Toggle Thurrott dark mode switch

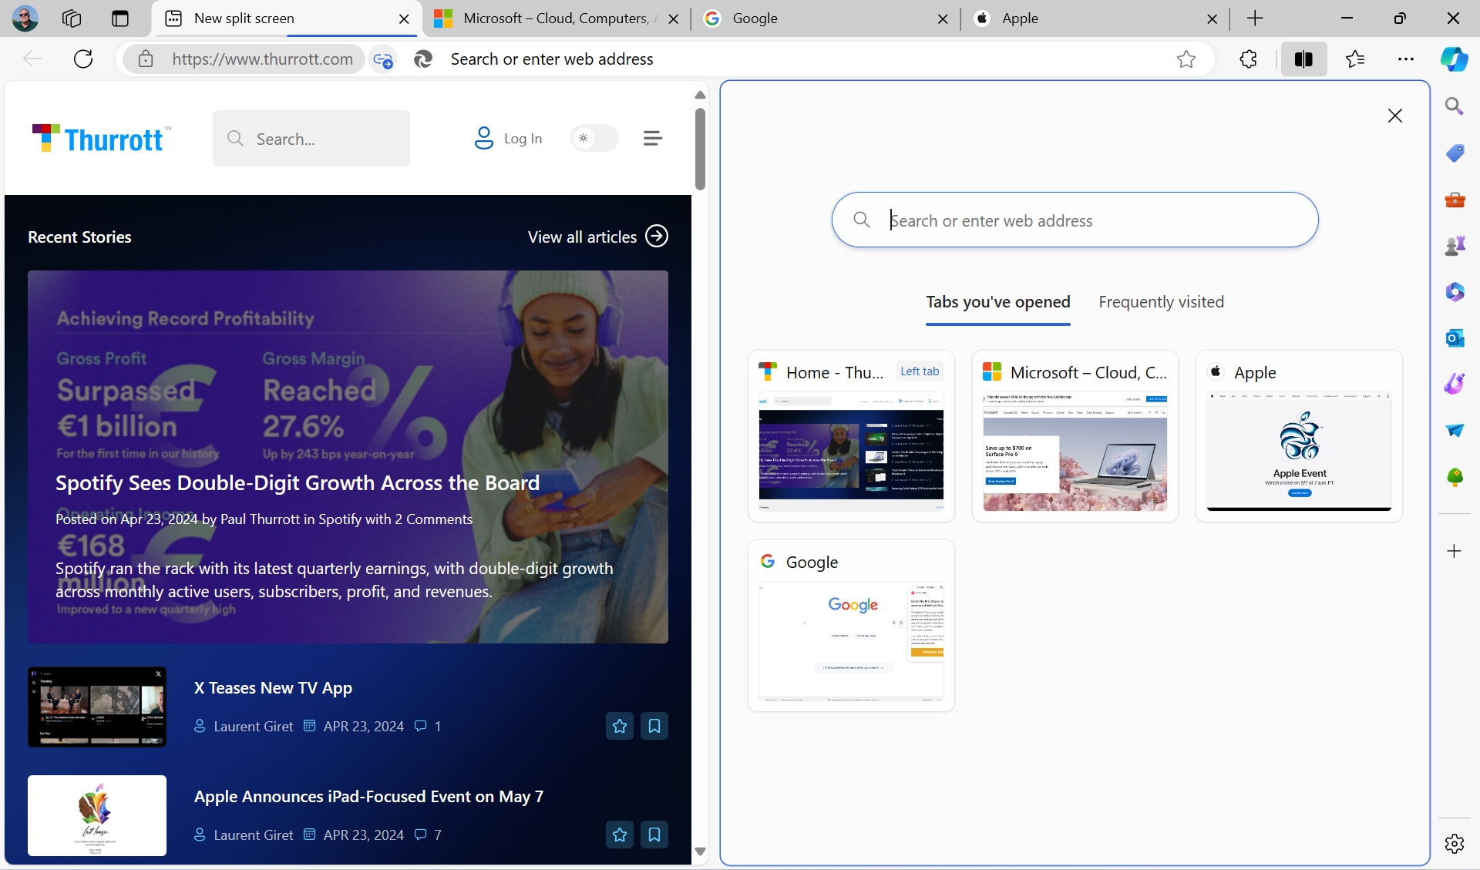594,139
